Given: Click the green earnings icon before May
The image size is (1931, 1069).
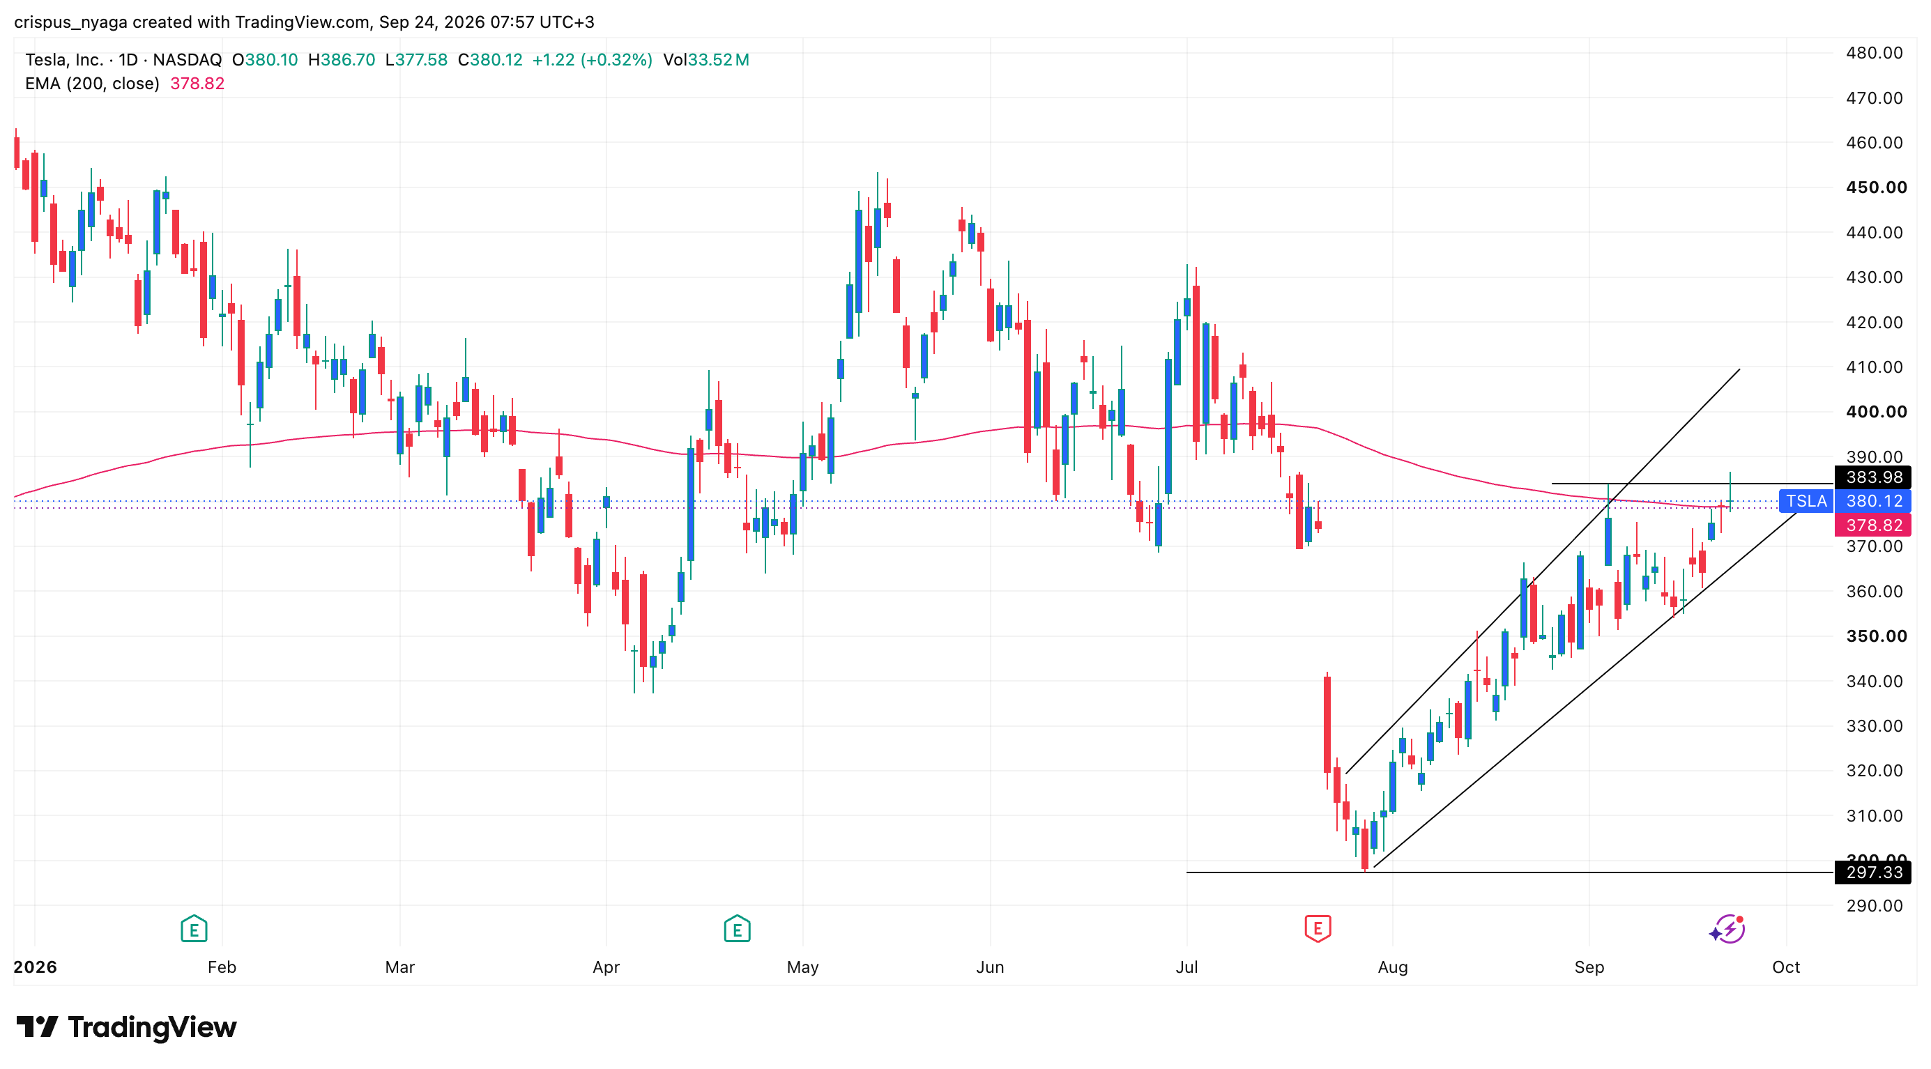Looking at the screenshot, I should [x=737, y=929].
